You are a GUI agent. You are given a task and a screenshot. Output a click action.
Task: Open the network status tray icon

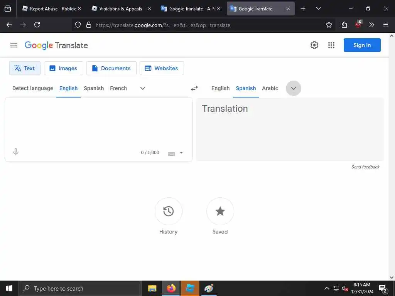[x=336, y=288]
